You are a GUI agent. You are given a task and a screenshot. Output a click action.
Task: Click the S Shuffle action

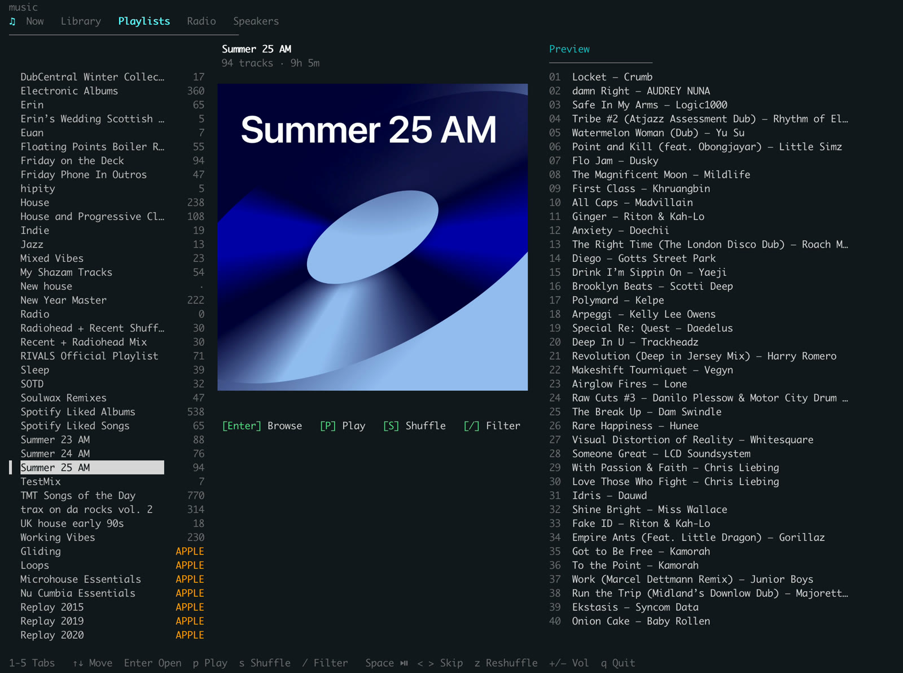click(x=414, y=426)
